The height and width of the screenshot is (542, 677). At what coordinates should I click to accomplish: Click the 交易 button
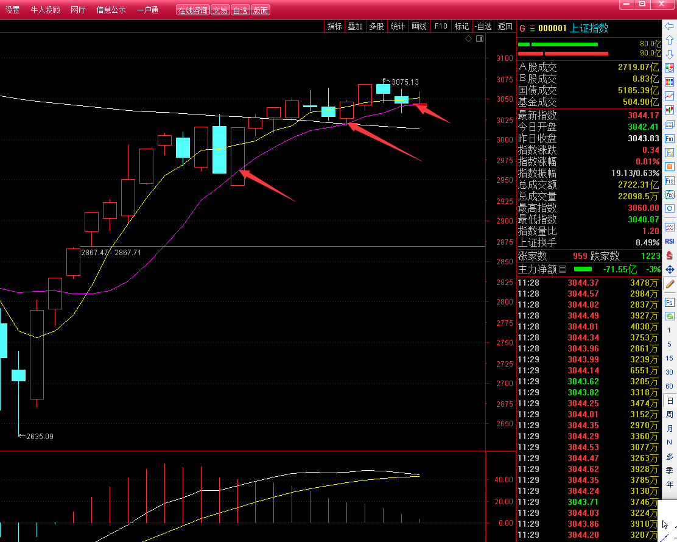click(x=220, y=10)
